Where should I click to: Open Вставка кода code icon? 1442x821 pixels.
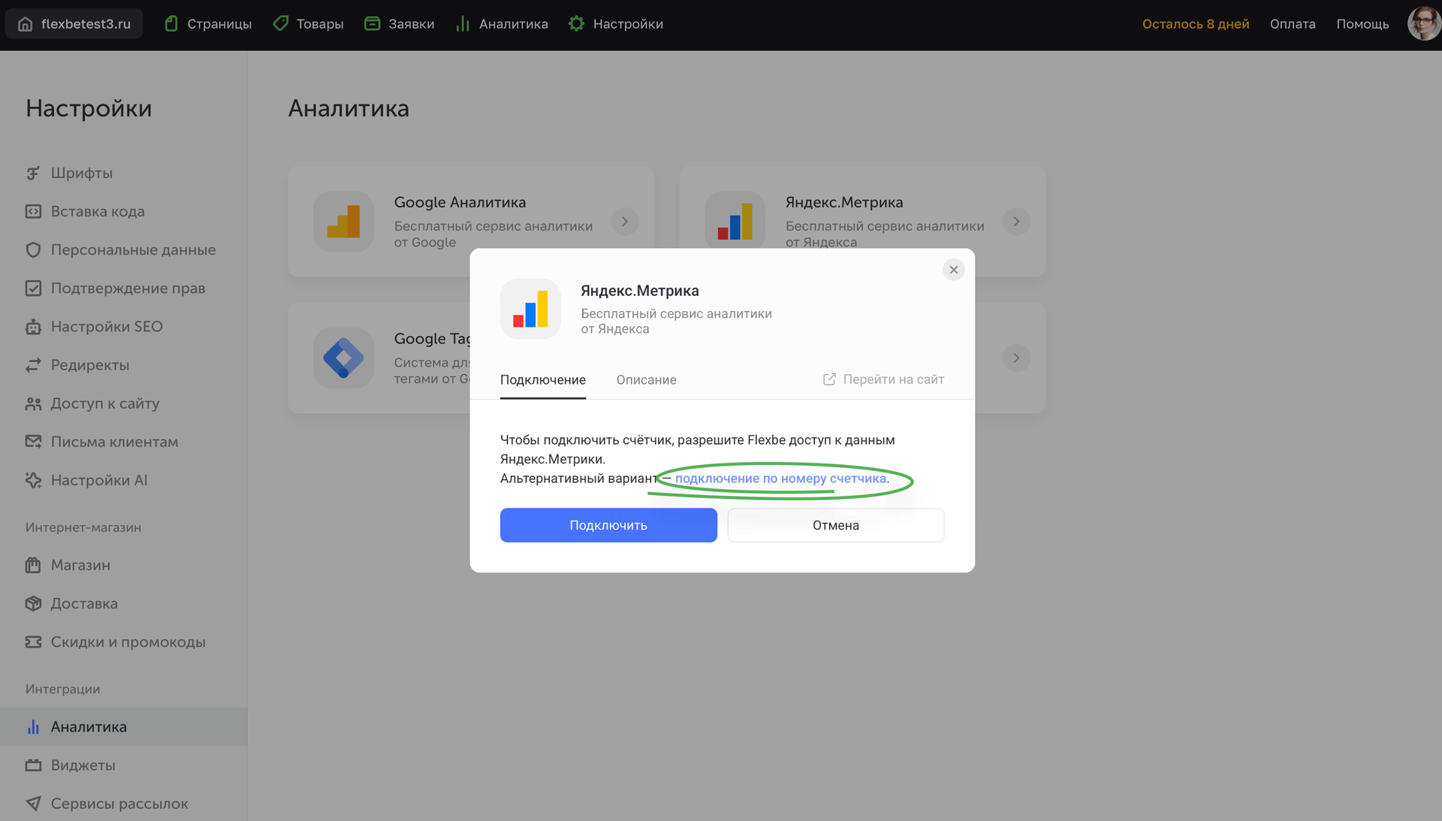pyautogui.click(x=33, y=212)
